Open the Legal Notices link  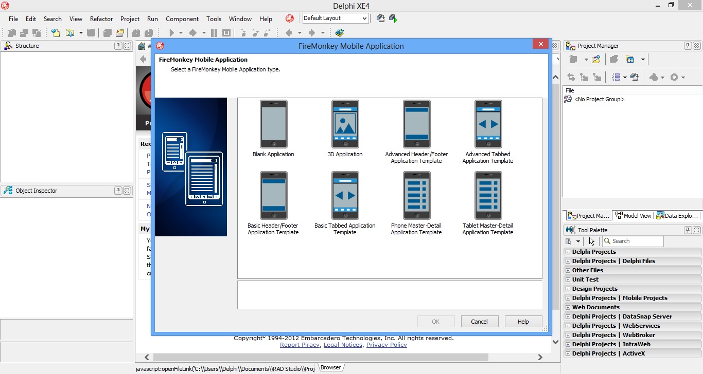pos(343,345)
